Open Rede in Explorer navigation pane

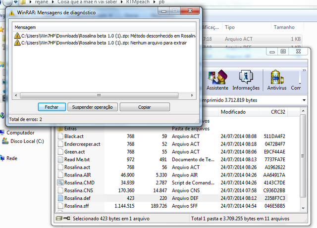12,158
